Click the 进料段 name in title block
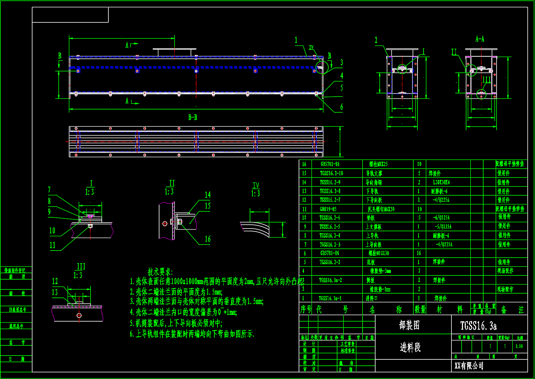Image resolution: width=535 pixels, height=379 pixels. 410,348
